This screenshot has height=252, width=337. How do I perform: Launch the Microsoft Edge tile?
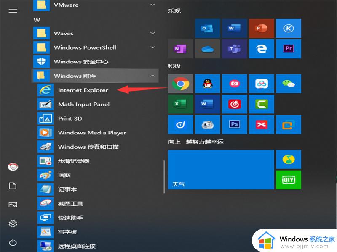pos(262,49)
